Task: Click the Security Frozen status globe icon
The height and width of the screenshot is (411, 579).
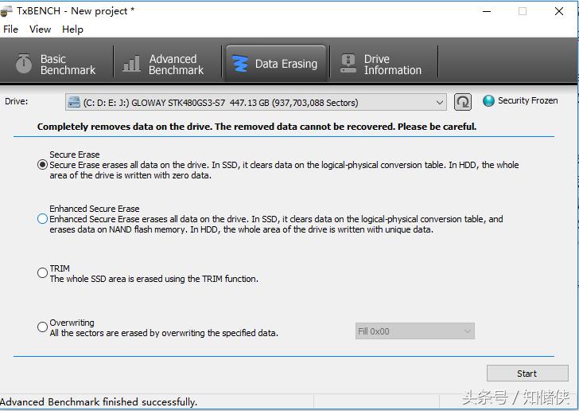Action: pos(489,101)
